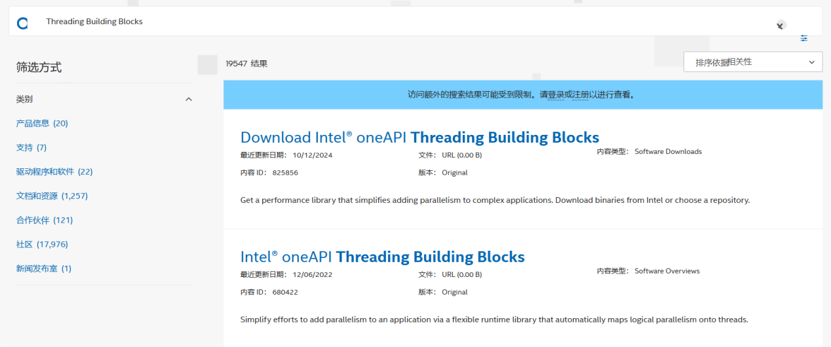The width and height of the screenshot is (831, 347).
Task: Open the second result, dated 12/06/2022
Action: point(383,257)
